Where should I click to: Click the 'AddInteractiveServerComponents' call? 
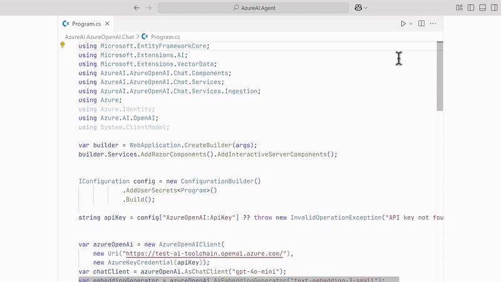point(272,154)
